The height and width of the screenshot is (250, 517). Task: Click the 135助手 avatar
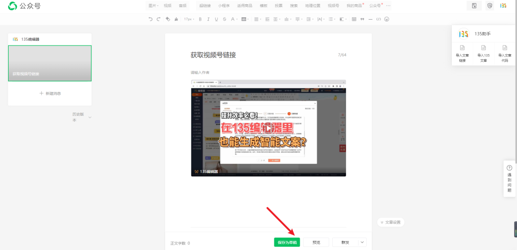[x=464, y=34]
